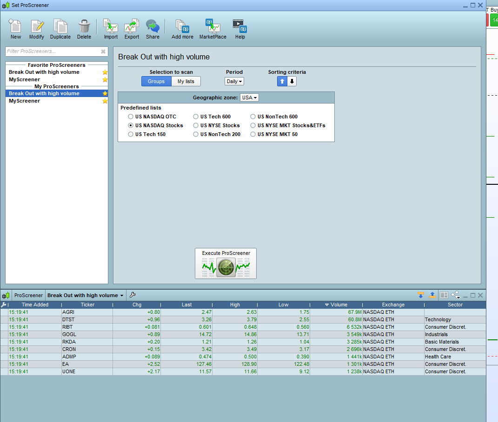
Task: Open the Help video icon
Action: [x=239, y=29]
